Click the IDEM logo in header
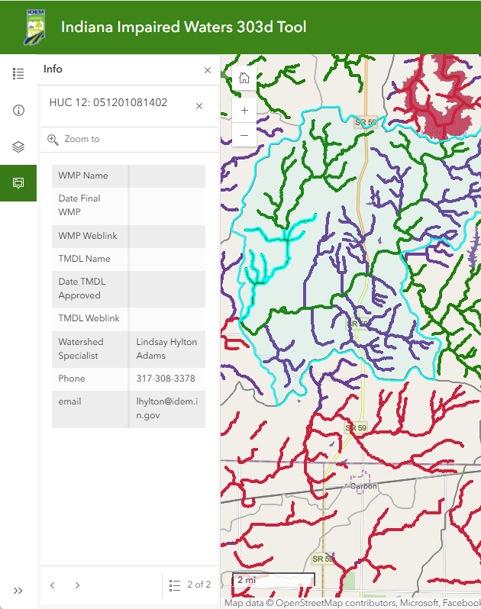The height and width of the screenshot is (609, 481). coord(34,27)
